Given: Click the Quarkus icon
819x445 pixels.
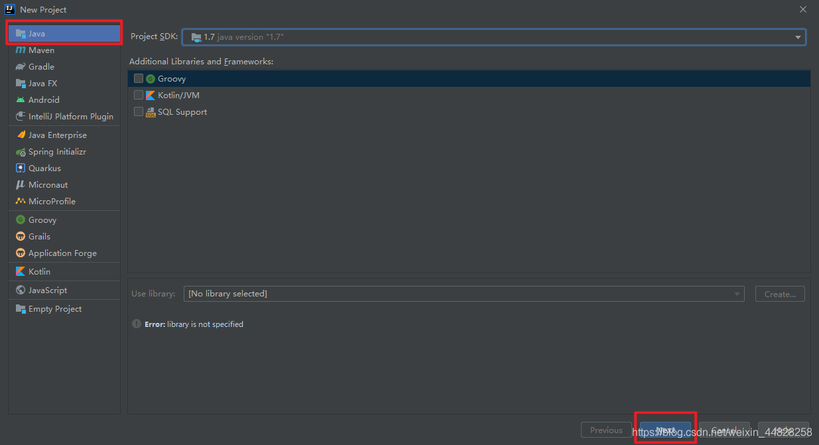Looking at the screenshot, I should click(21, 168).
